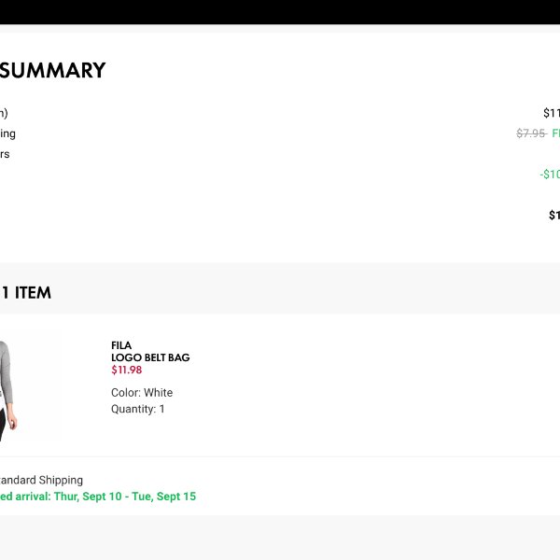The image size is (560, 560).
Task: Click the summary row label ending in 'rs'
Action: pyautogui.click(x=5, y=154)
